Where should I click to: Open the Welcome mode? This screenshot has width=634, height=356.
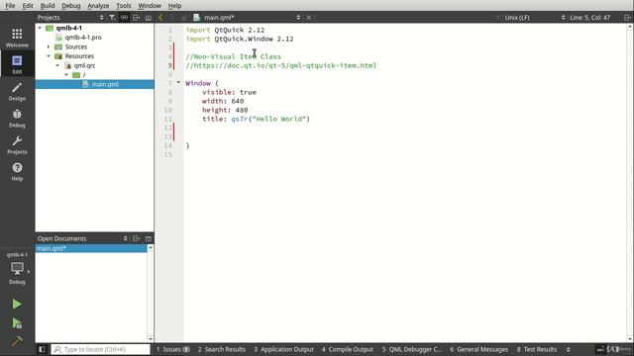[17, 38]
